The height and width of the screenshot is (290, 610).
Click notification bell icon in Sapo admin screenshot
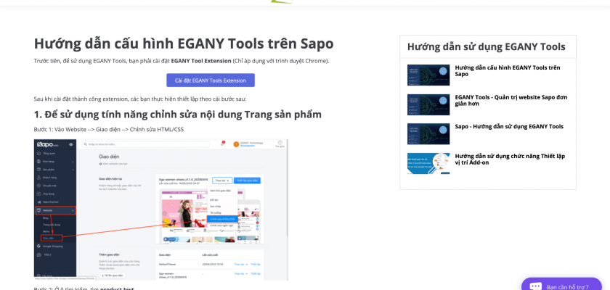[x=221, y=144]
